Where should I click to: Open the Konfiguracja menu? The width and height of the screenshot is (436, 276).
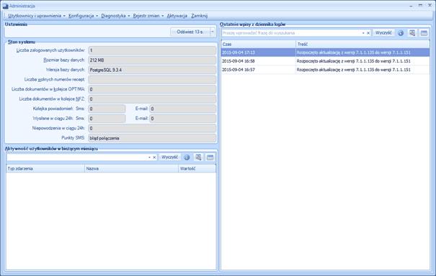tap(83, 16)
